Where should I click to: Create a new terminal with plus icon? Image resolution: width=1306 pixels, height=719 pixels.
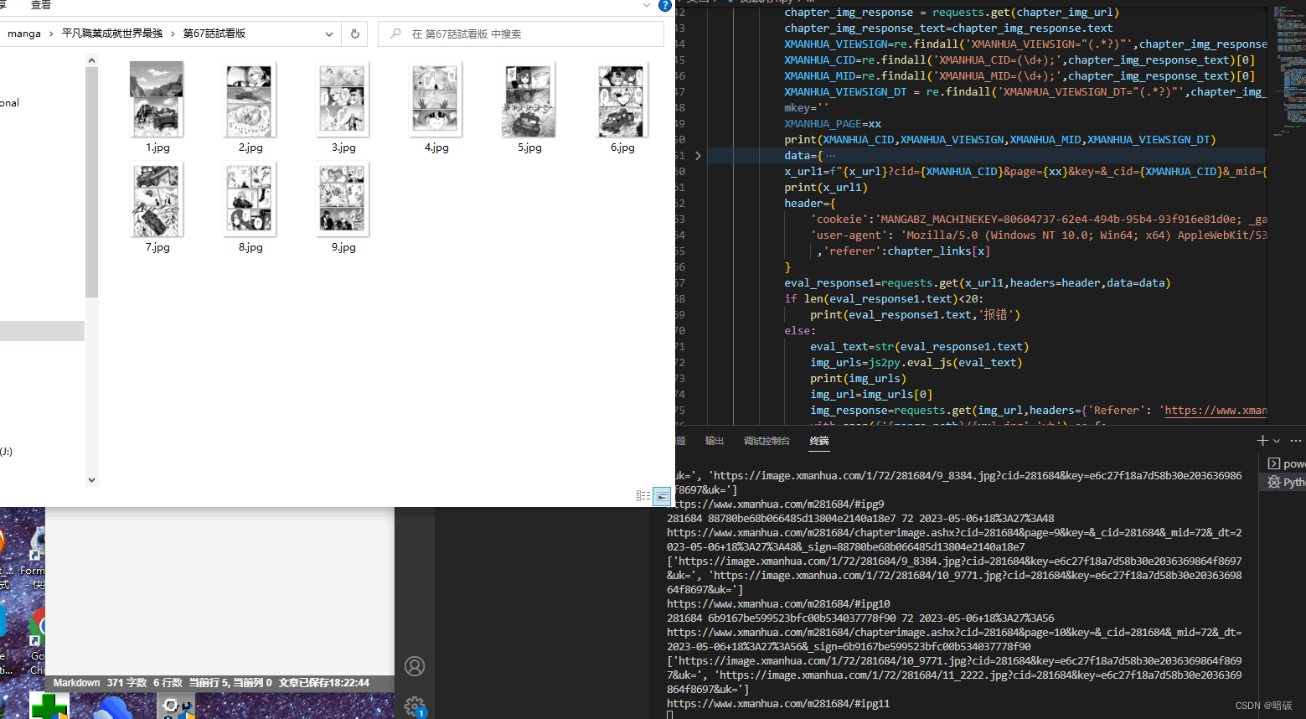pos(1262,440)
